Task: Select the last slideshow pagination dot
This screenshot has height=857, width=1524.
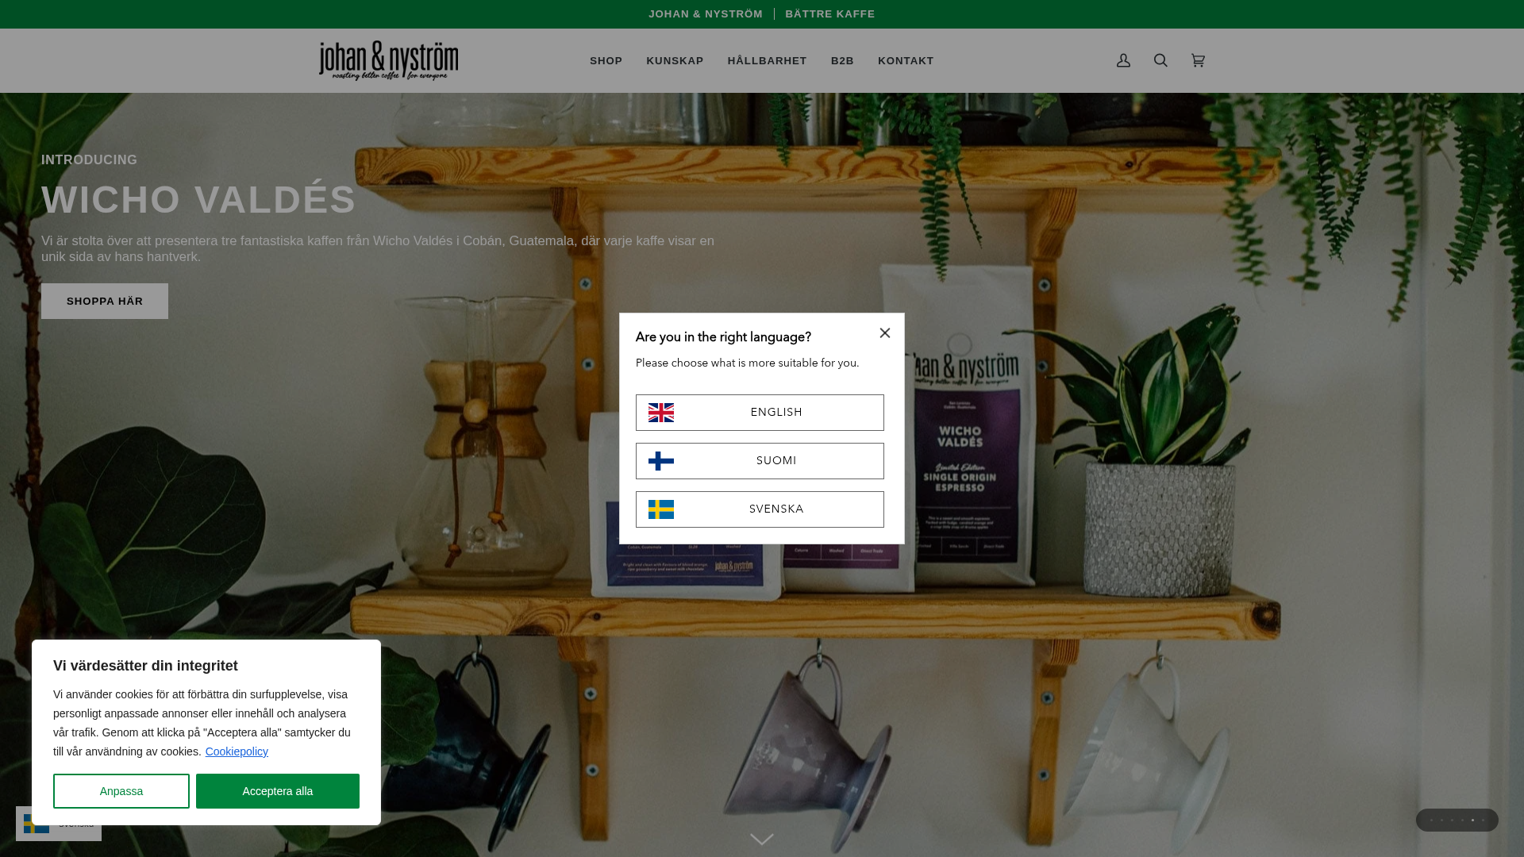Action: coord(1483,820)
